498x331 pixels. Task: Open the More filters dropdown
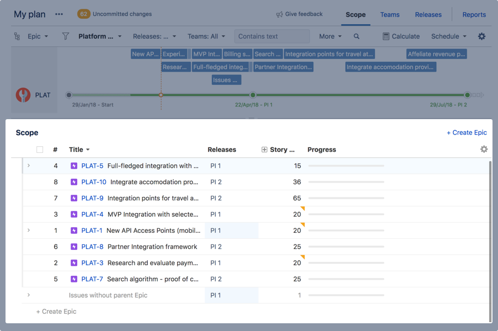click(330, 36)
